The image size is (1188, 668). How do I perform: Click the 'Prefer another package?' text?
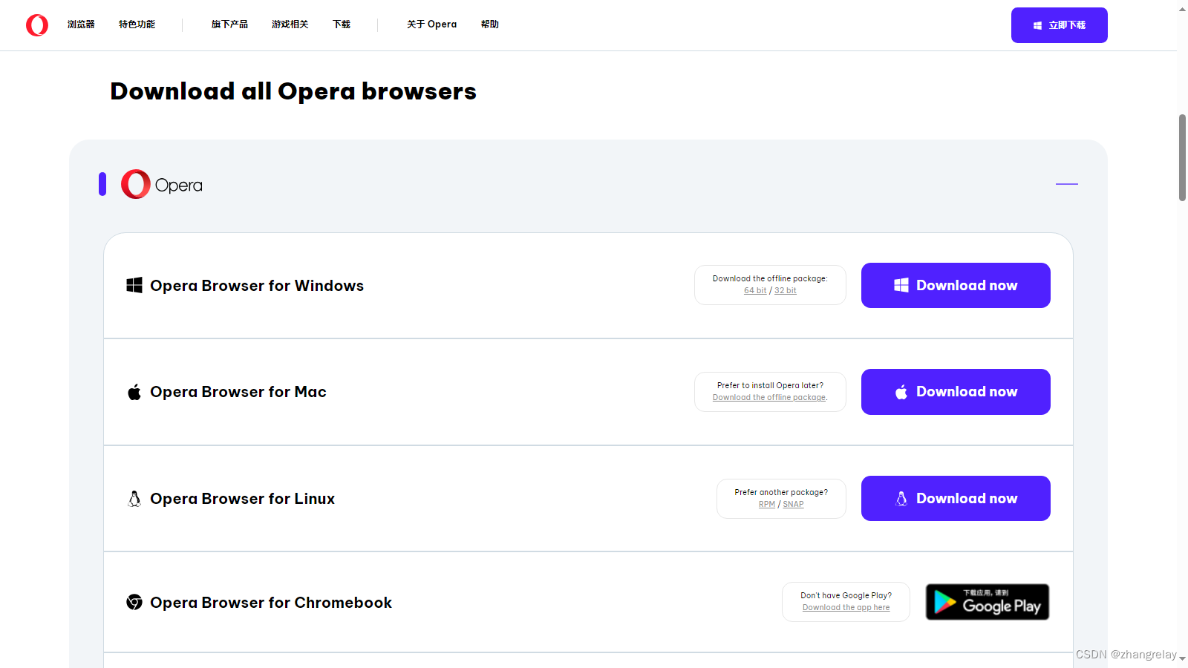click(781, 492)
